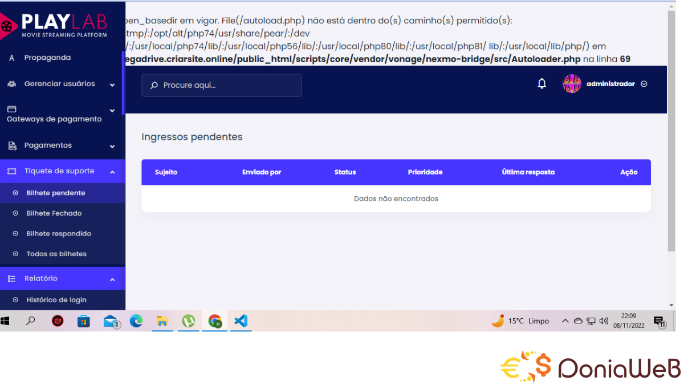
Task: Click the search magnifier icon in header
Action: click(153, 86)
